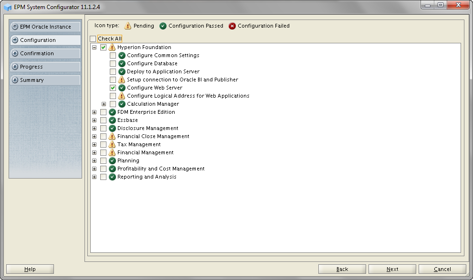Collapse the Hyperion Foundation tree node
Image resolution: width=473 pixels, height=280 pixels.
(94, 47)
